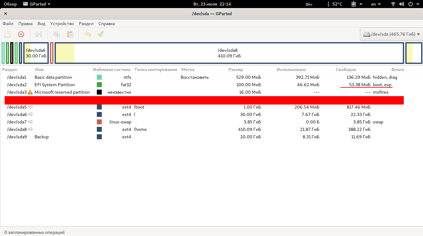Select the /dev/sda8 block in disk map
This screenshot has width=423, height=236.
(229, 53)
